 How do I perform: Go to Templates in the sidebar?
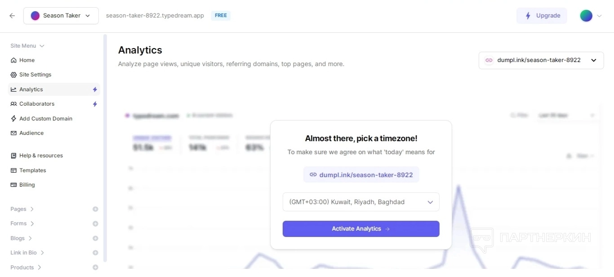tap(32, 170)
